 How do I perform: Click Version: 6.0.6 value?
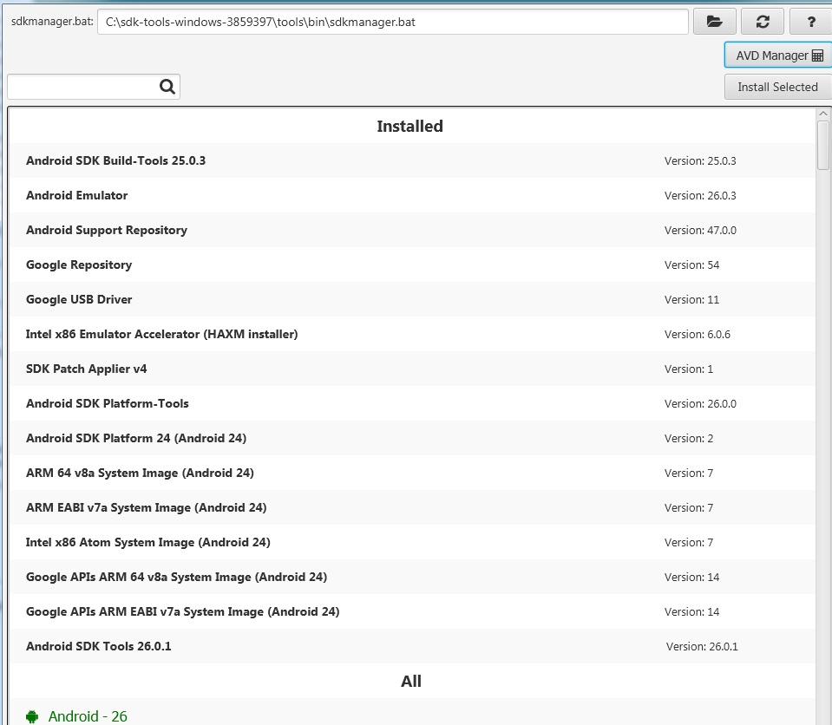697,334
